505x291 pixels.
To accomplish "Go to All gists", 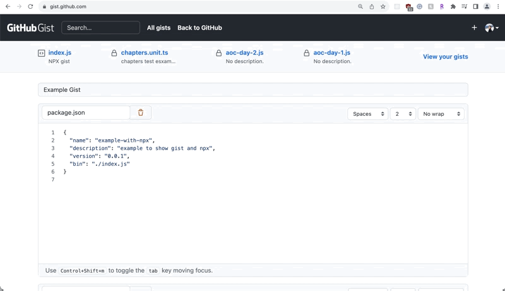I will click(158, 28).
